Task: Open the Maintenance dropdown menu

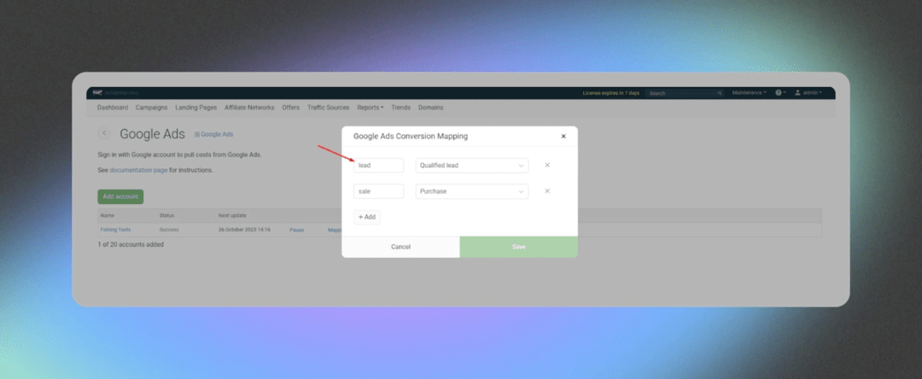Action: 749,92
